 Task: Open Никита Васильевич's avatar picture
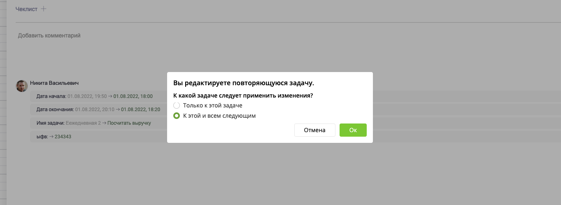(22, 86)
